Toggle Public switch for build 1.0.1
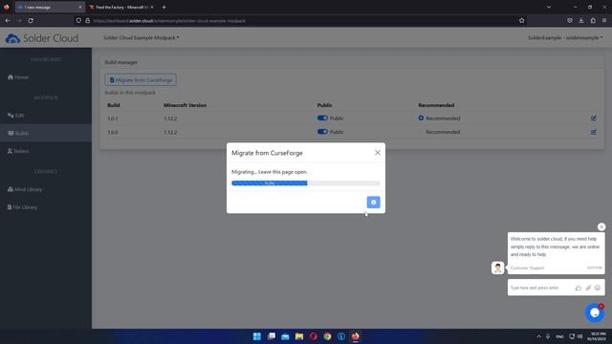 (x=322, y=118)
